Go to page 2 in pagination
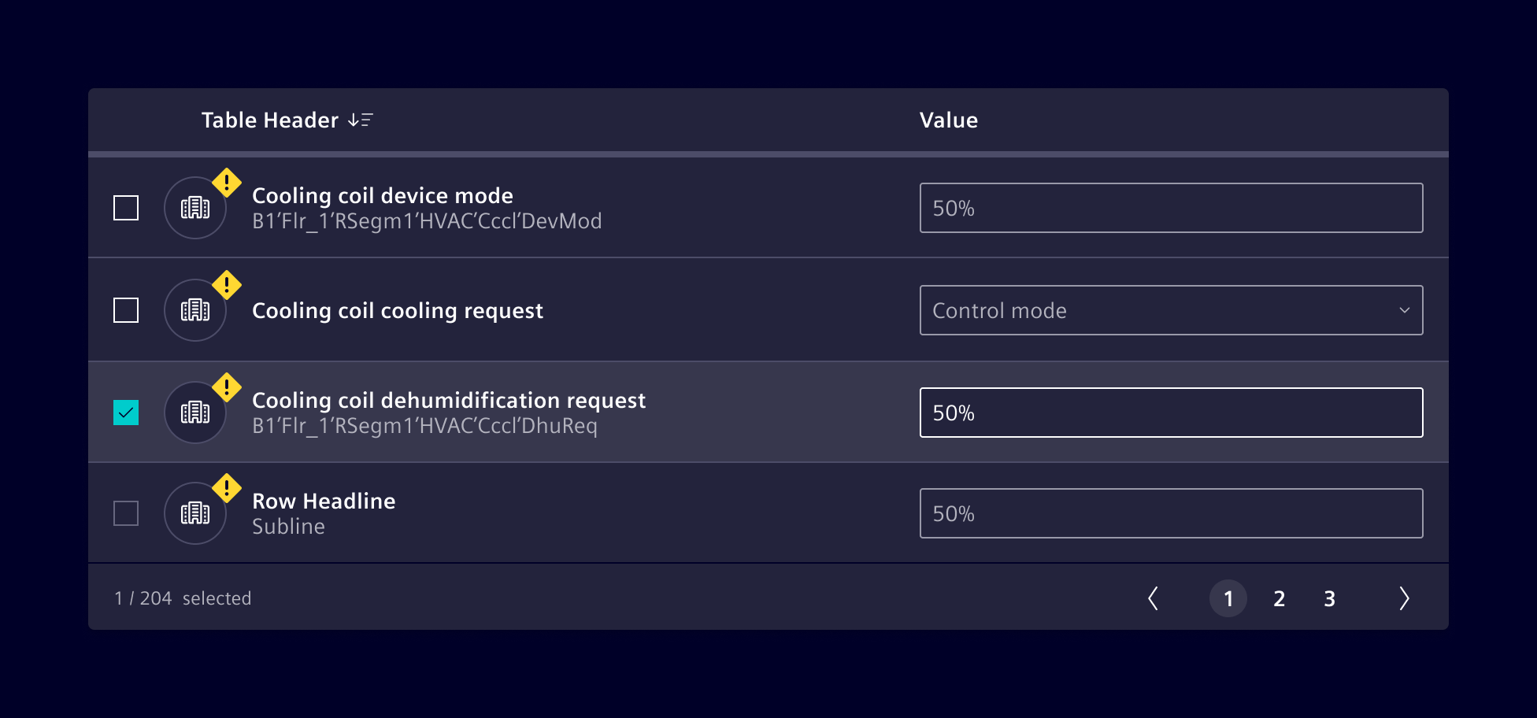This screenshot has height=718, width=1537. [1279, 598]
